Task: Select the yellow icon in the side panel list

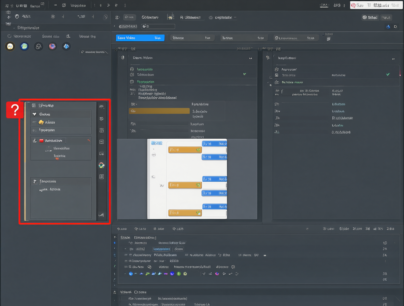Action: pos(41,122)
